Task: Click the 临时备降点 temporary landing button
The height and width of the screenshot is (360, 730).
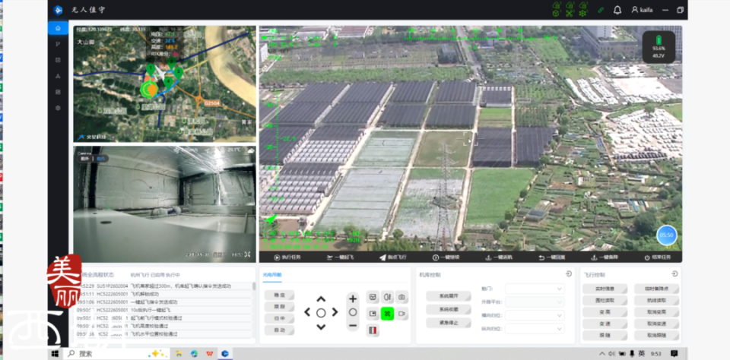Action: pos(656,289)
